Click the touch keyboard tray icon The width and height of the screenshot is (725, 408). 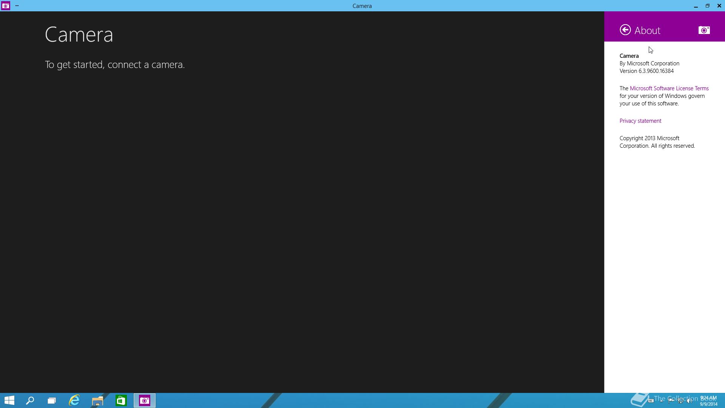point(651,401)
